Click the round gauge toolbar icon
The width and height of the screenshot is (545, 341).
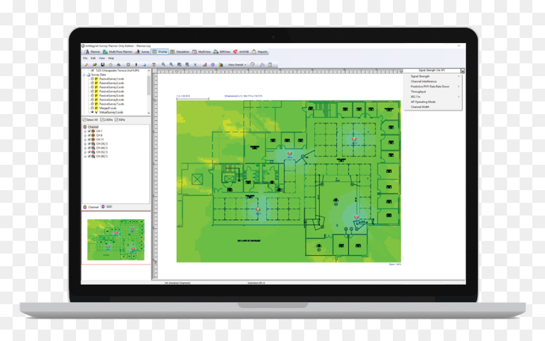pos(253,65)
